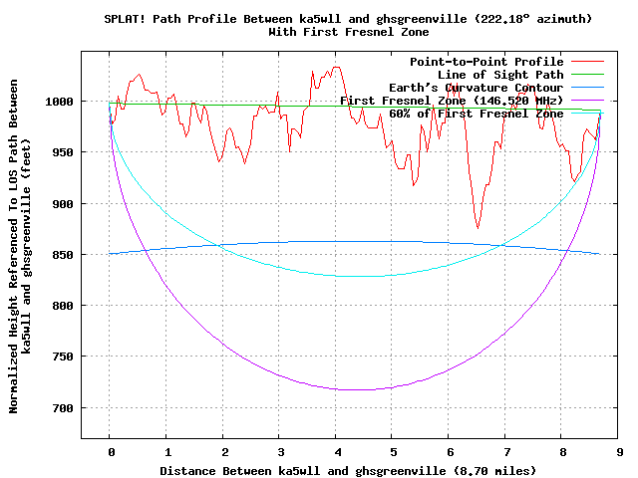The image size is (638, 478).
Task: Click First Fresnel Zone (146.520 MHz) legend text
Action: point(452,101)
